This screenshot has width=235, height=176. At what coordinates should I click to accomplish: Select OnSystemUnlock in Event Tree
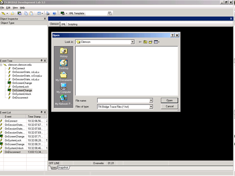pyautogui.click(x=22, y=94)
